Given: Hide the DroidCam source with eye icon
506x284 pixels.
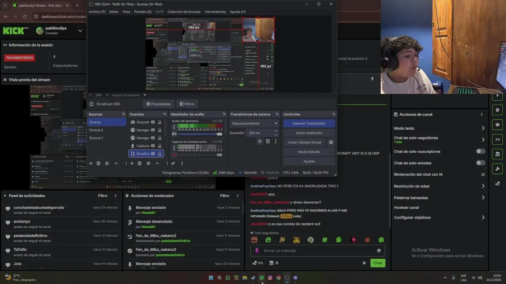Looking at the screenshot, I should 153,154.
